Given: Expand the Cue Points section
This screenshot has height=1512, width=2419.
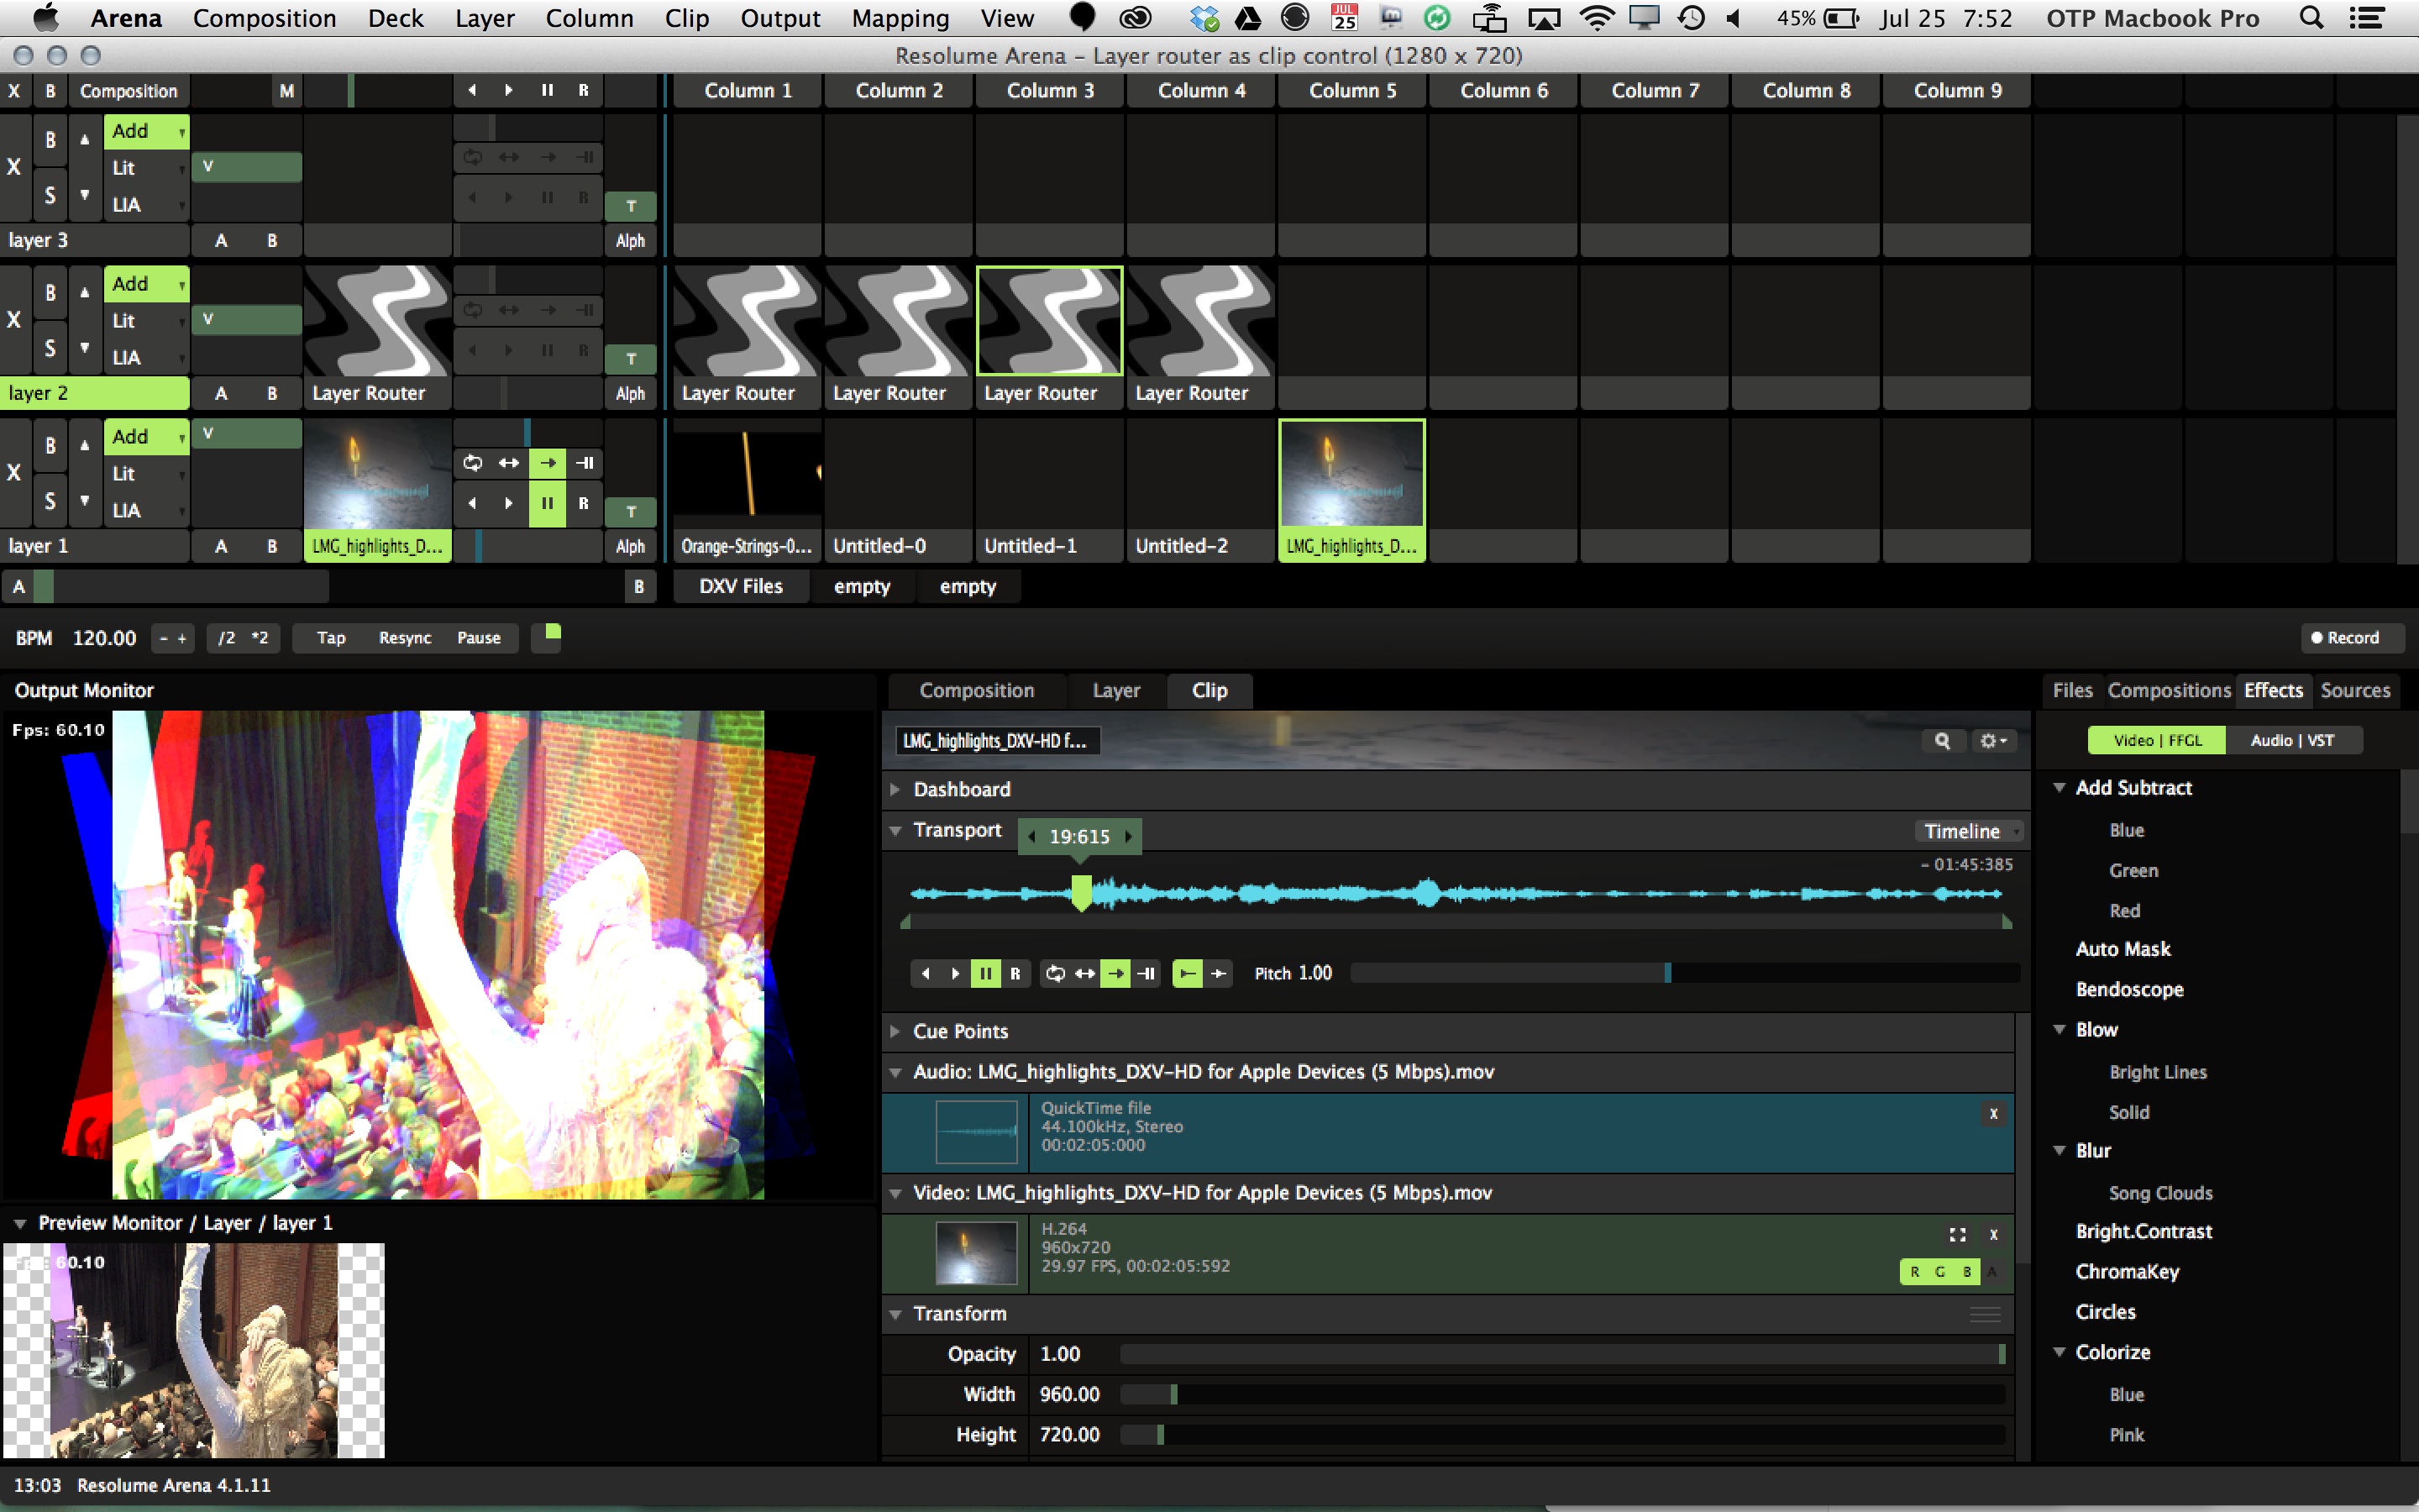Looking at the screenshot, I should point(895,1031).
